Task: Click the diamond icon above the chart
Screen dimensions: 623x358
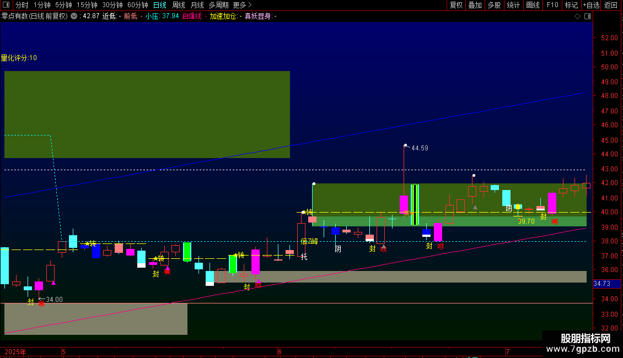Action: [577, 17]
